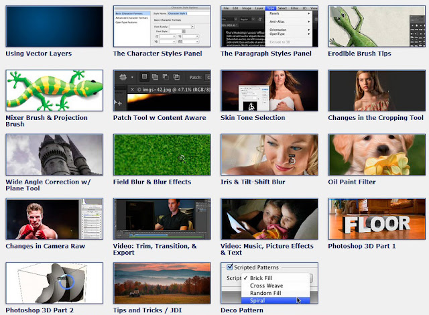Click the Changes in the Cropping Tool link
Screen dimensions: 429x315
pyautogui.click(x=375, y=117)
